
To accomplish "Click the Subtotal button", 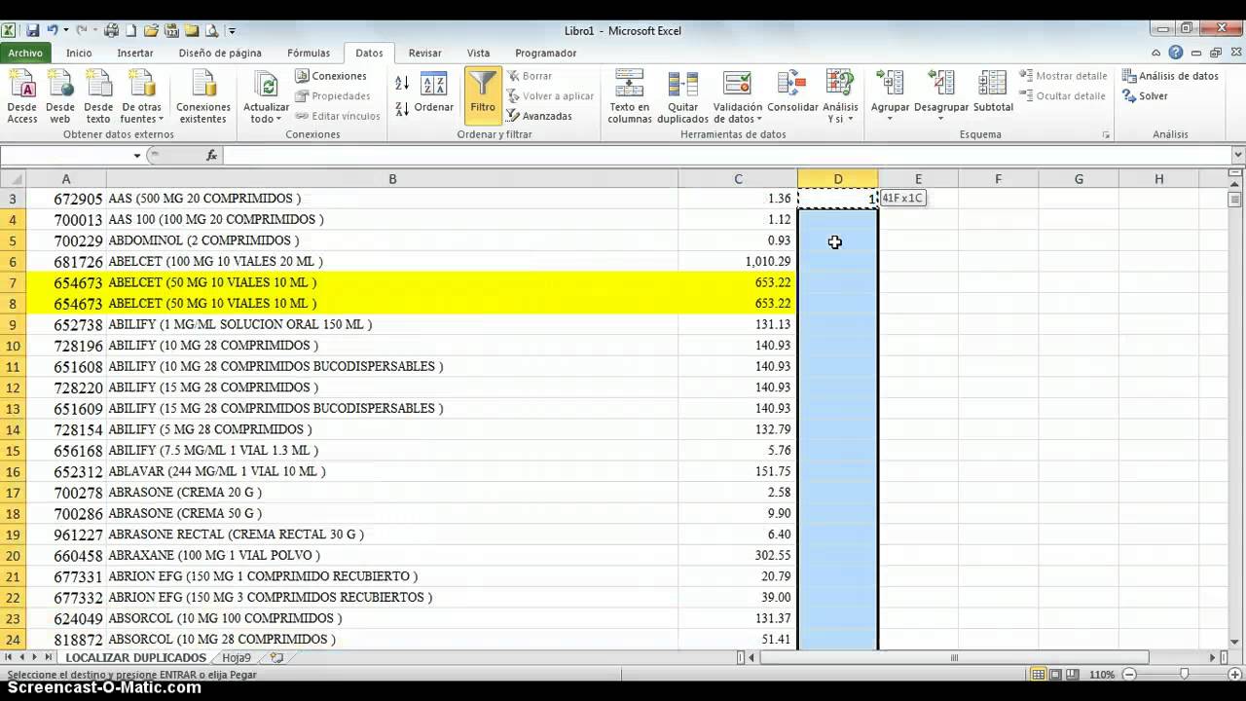I will (x=993, y=92).
